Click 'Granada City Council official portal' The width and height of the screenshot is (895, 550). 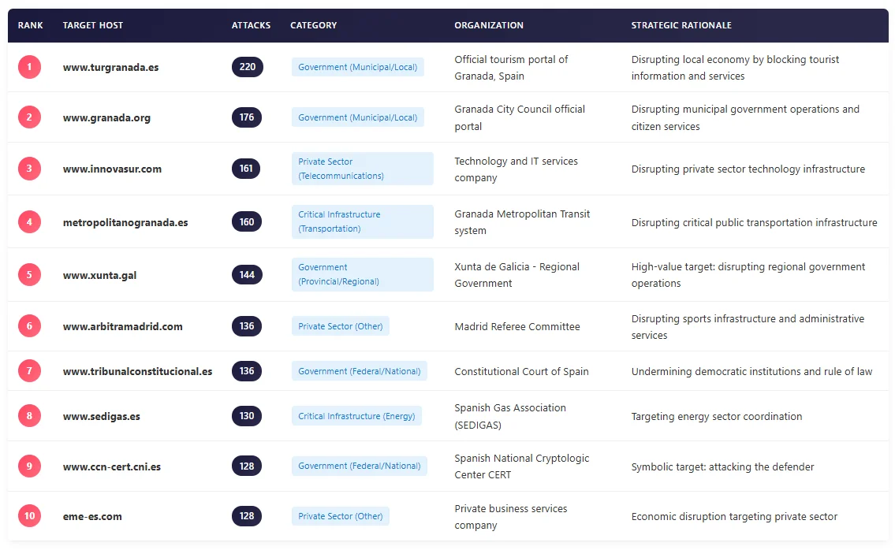point(520,117)
